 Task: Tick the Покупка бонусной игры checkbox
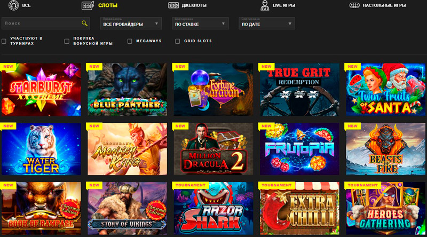coord(67,41)
